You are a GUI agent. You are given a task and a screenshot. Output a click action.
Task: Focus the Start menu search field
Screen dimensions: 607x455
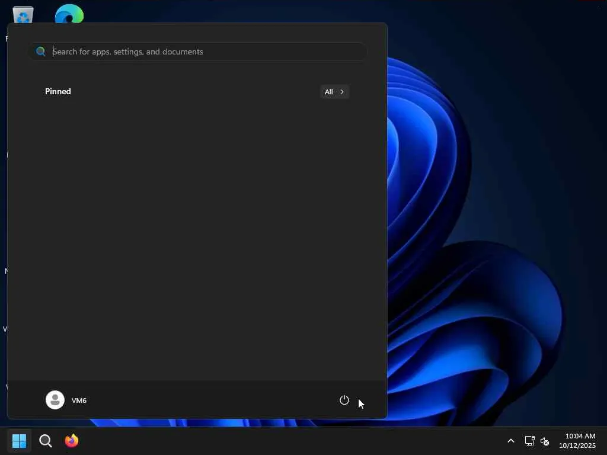198,52
